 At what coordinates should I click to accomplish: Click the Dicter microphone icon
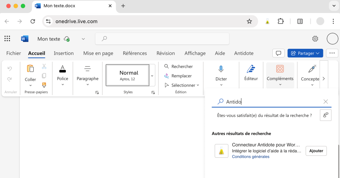221,69
